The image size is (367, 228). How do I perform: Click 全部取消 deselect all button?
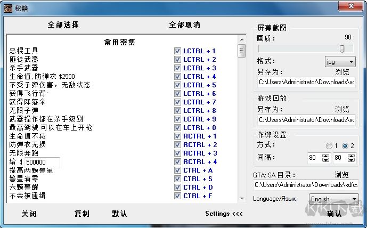[185, 25]
